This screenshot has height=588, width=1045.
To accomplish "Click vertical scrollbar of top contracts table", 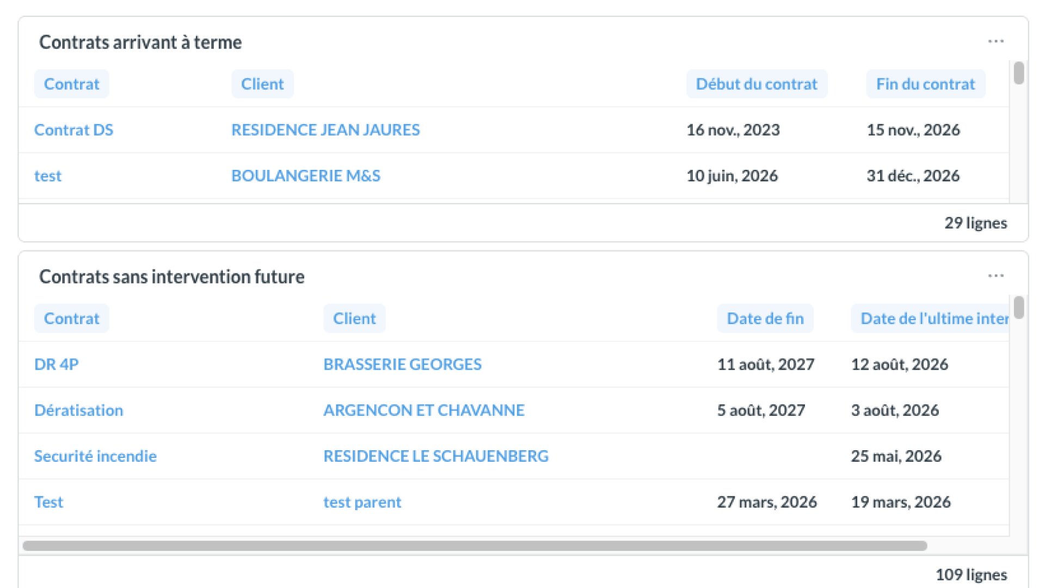I will (1019, 73).
